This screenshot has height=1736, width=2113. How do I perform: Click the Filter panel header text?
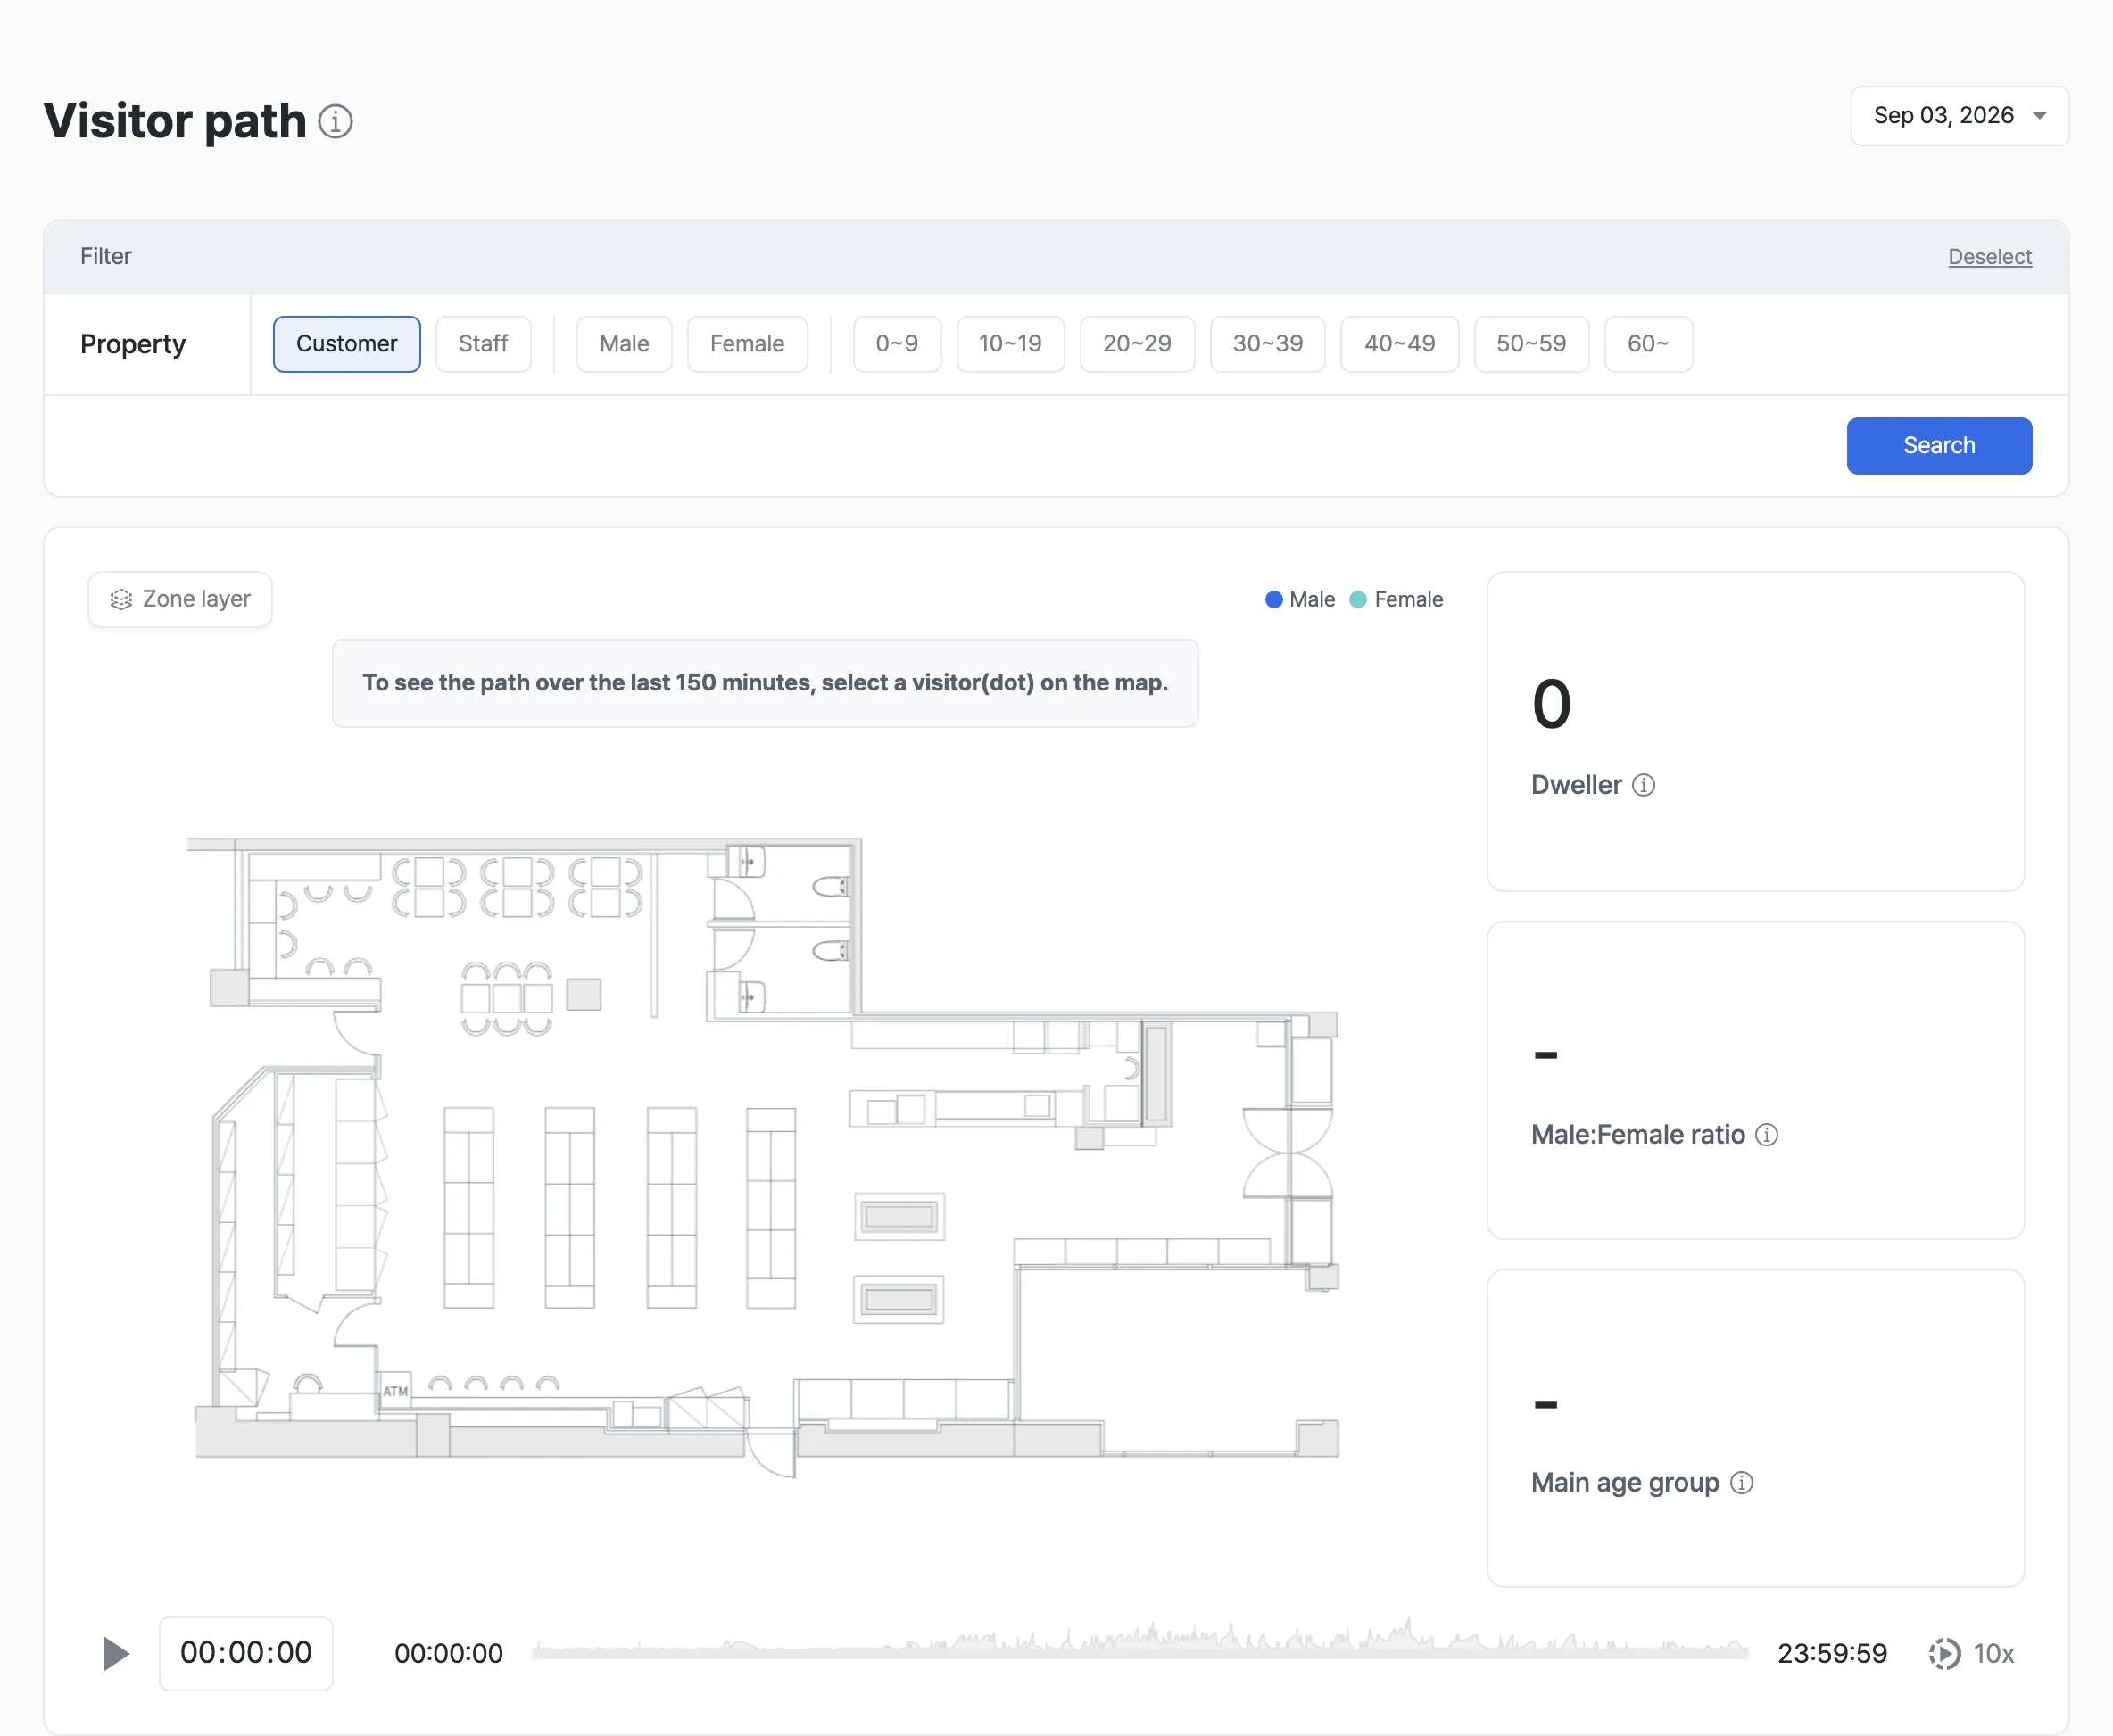[x=106, y=257]
